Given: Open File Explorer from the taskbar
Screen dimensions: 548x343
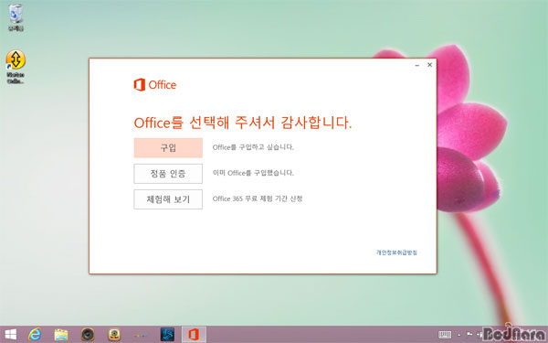Looking at the screenshot, I should (x=61, y=335).
